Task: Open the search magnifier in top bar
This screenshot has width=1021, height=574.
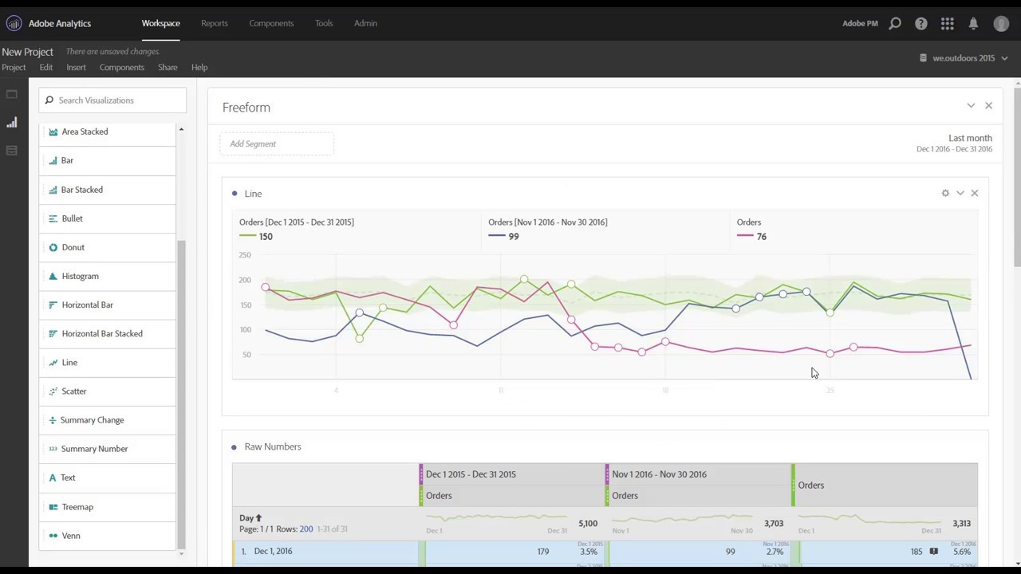Action: coord(895,24)
